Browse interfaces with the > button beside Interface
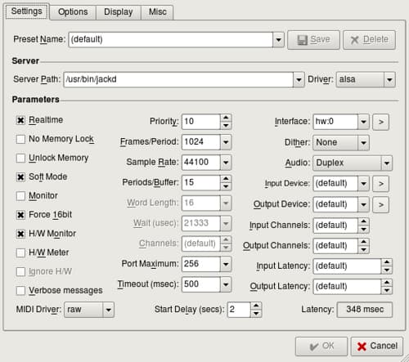 381,122
